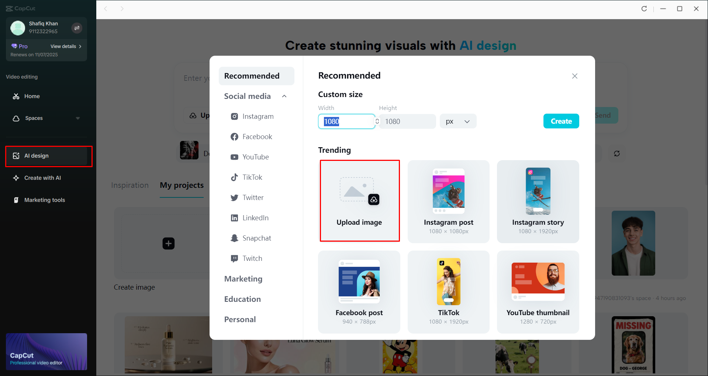Open Snapchat size options
The image size is (708, 376).
256,238
